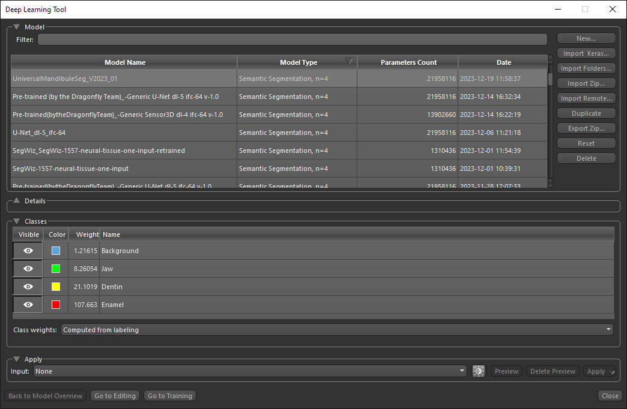627x409 pixels.
Task: Toggle visibility eye for Dentin class
Action: (x=28, y=287)
